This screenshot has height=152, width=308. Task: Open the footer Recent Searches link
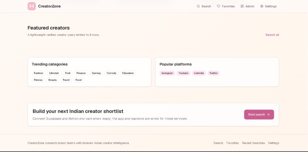pyautogui.click(x=253, y=143)
